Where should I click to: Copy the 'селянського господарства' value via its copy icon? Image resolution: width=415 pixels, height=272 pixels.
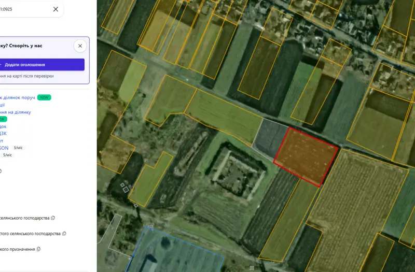coord(53,218)
